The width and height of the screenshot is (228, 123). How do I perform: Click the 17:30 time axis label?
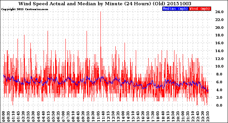point(153,116)
